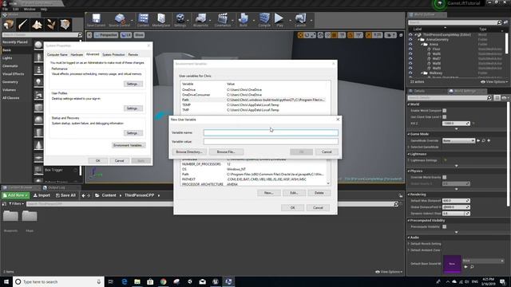Toggle visibility of ThirdPersonExampleMap world row

[410, 34]
